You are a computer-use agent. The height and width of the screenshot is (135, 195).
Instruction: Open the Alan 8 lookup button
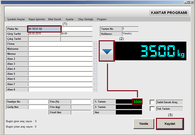pyautogui.click(x=95, y=90)
